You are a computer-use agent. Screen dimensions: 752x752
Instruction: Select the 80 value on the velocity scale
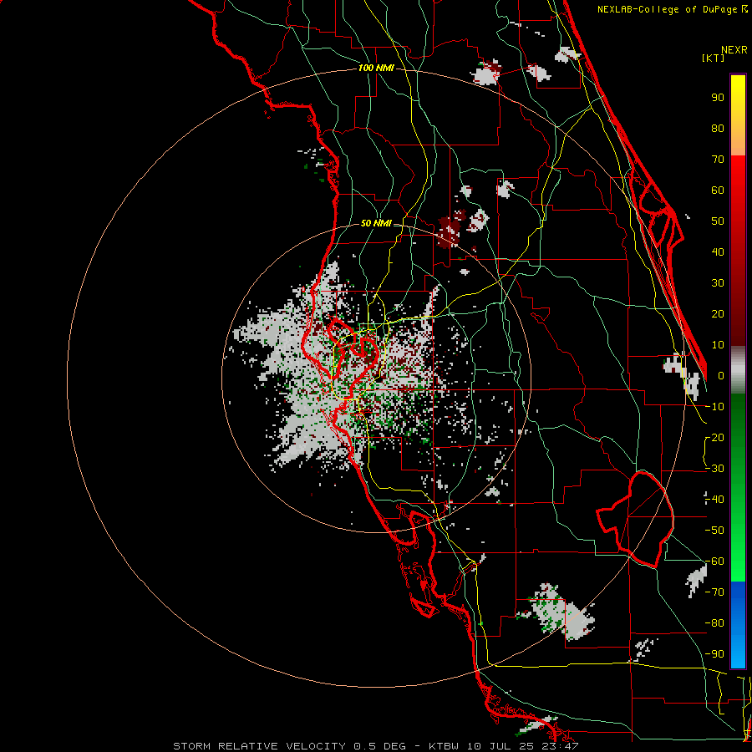coord(718,128)
